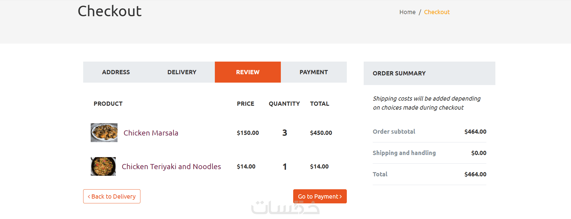Open the Payment tab

coord(314,72)
